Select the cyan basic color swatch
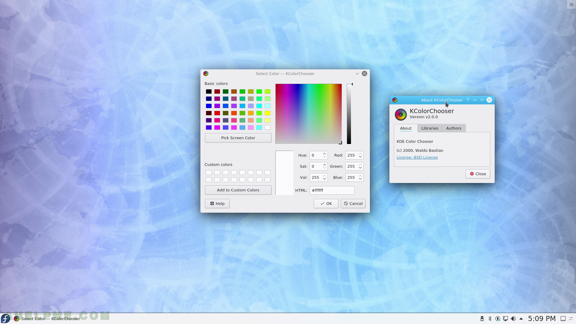The height and width of the screenshot is (324, 576). click(259, 106)
